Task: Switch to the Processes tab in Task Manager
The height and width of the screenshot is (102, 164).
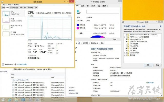Action: pyautogui.click(x=3, y=8)
